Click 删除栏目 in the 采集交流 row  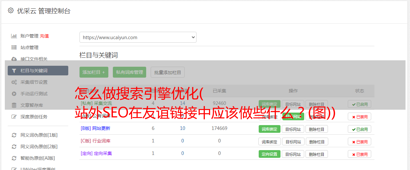point(317,104)
